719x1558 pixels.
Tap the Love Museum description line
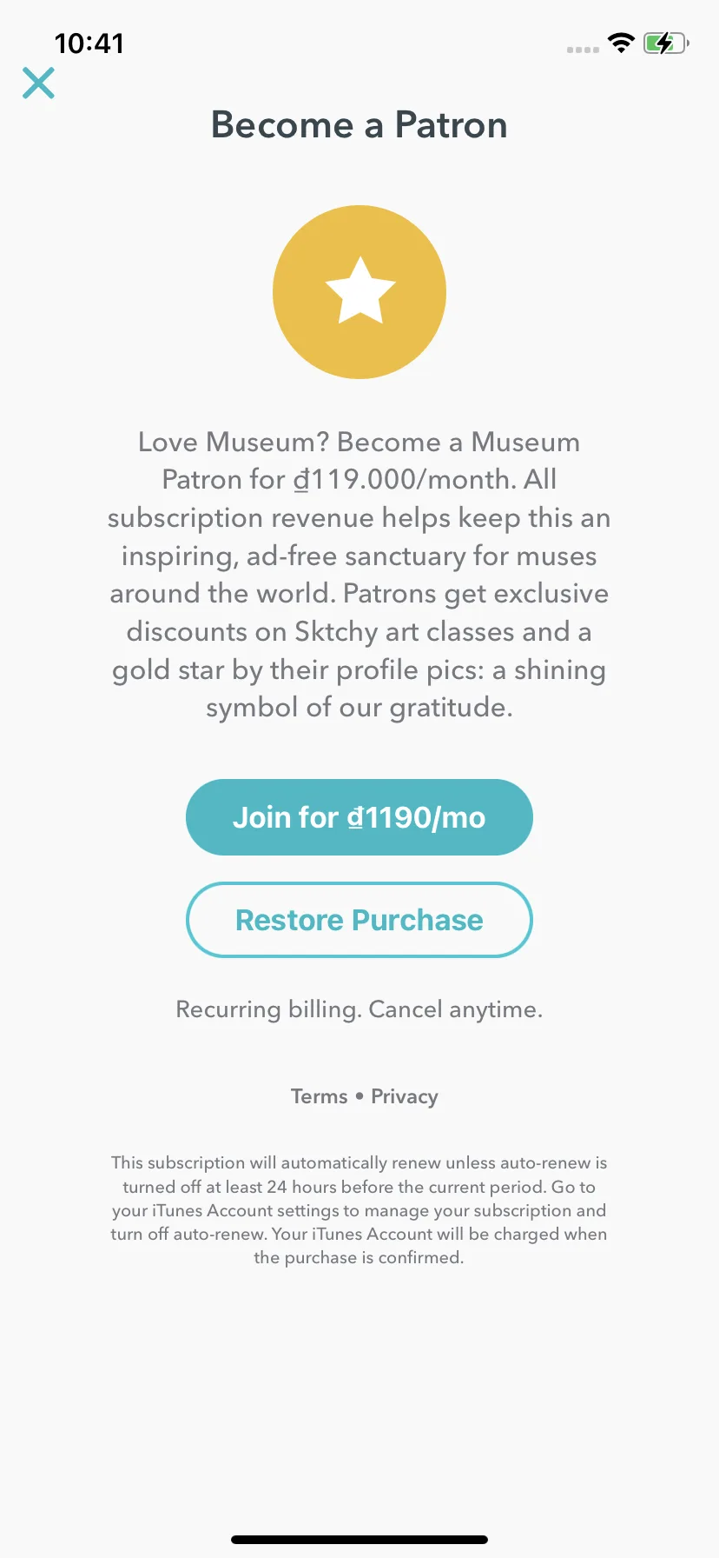(x=359, y=442)
